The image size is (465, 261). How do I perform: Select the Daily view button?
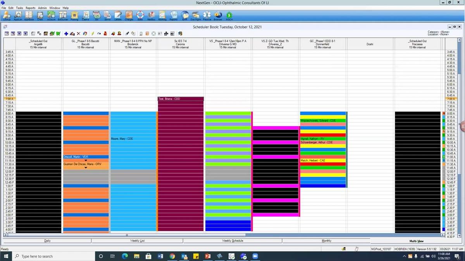tap(47, 240)
